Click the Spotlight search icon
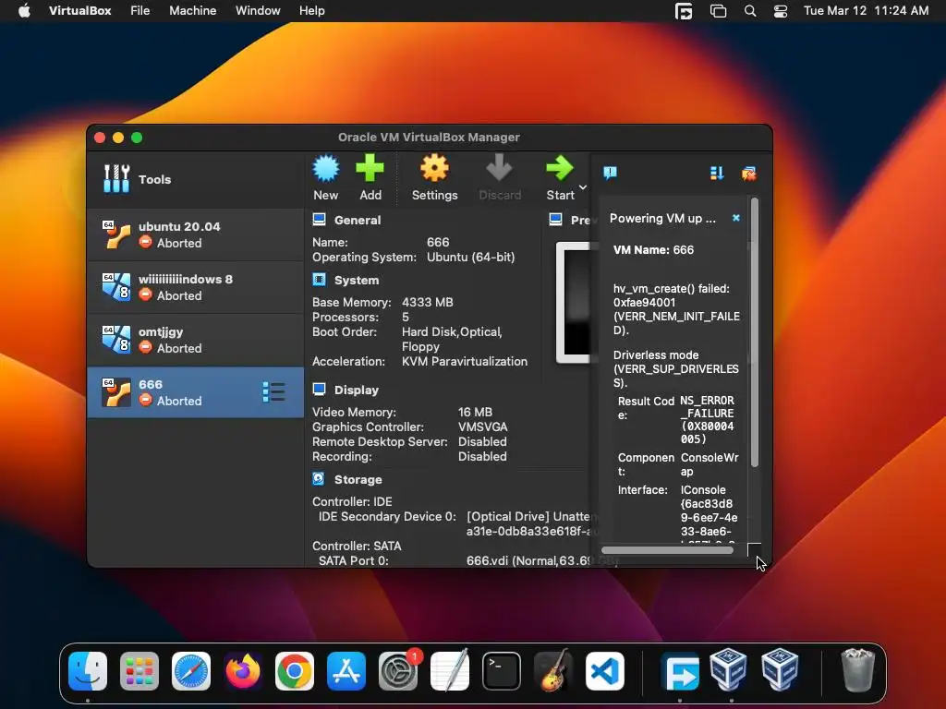946x709 pixels. click(x=750, y=11)
